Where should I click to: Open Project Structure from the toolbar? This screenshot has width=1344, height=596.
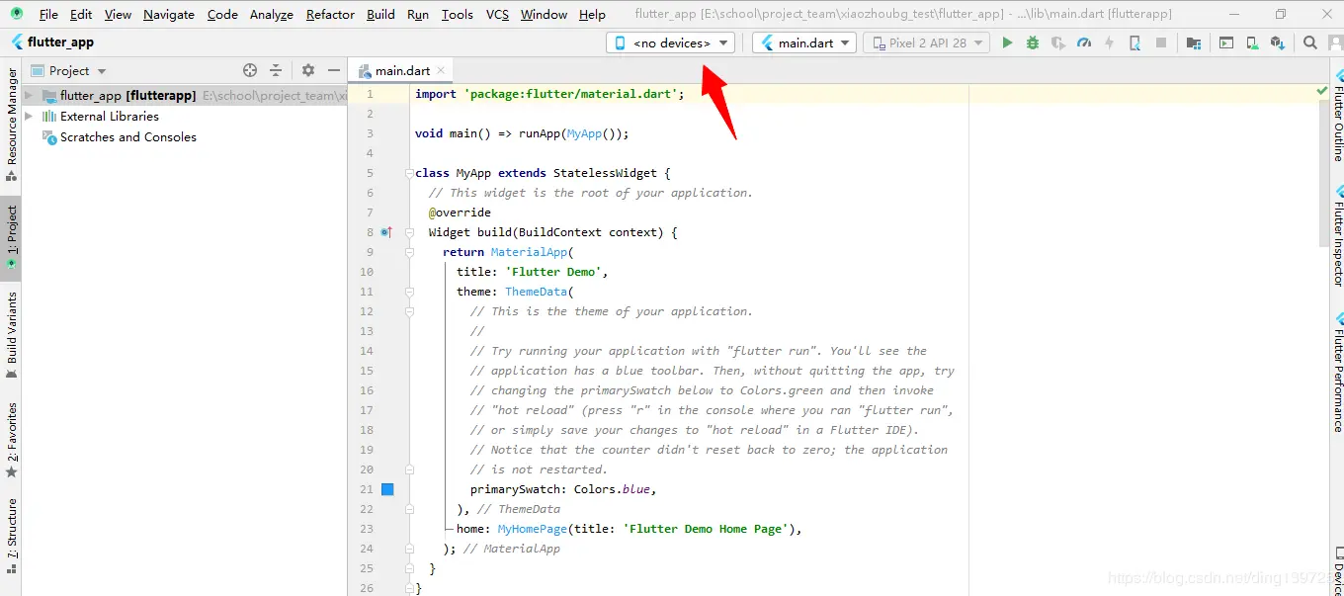pos(1194,43)
